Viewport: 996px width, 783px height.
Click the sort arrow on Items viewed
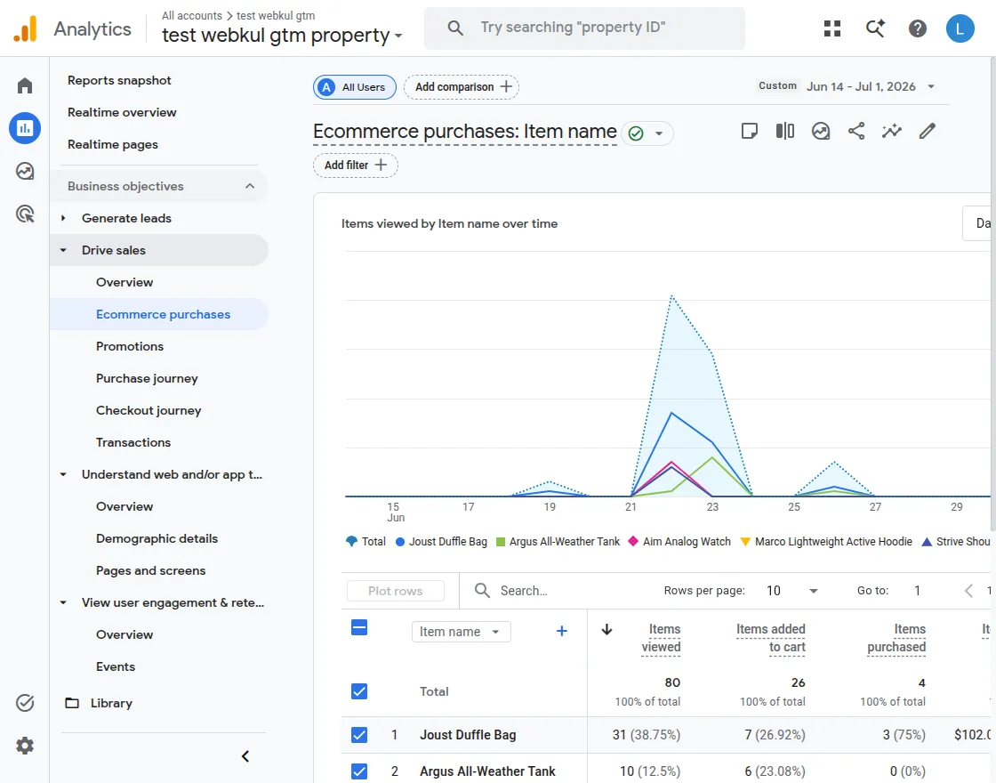(x=606, y=629)
